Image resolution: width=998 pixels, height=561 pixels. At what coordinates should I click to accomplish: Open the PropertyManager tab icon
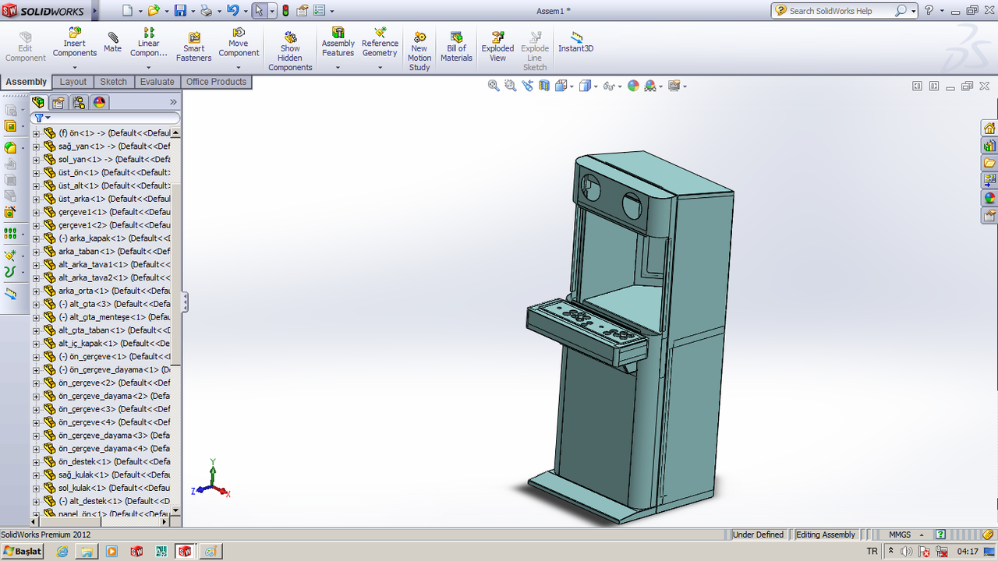(58, 102)
